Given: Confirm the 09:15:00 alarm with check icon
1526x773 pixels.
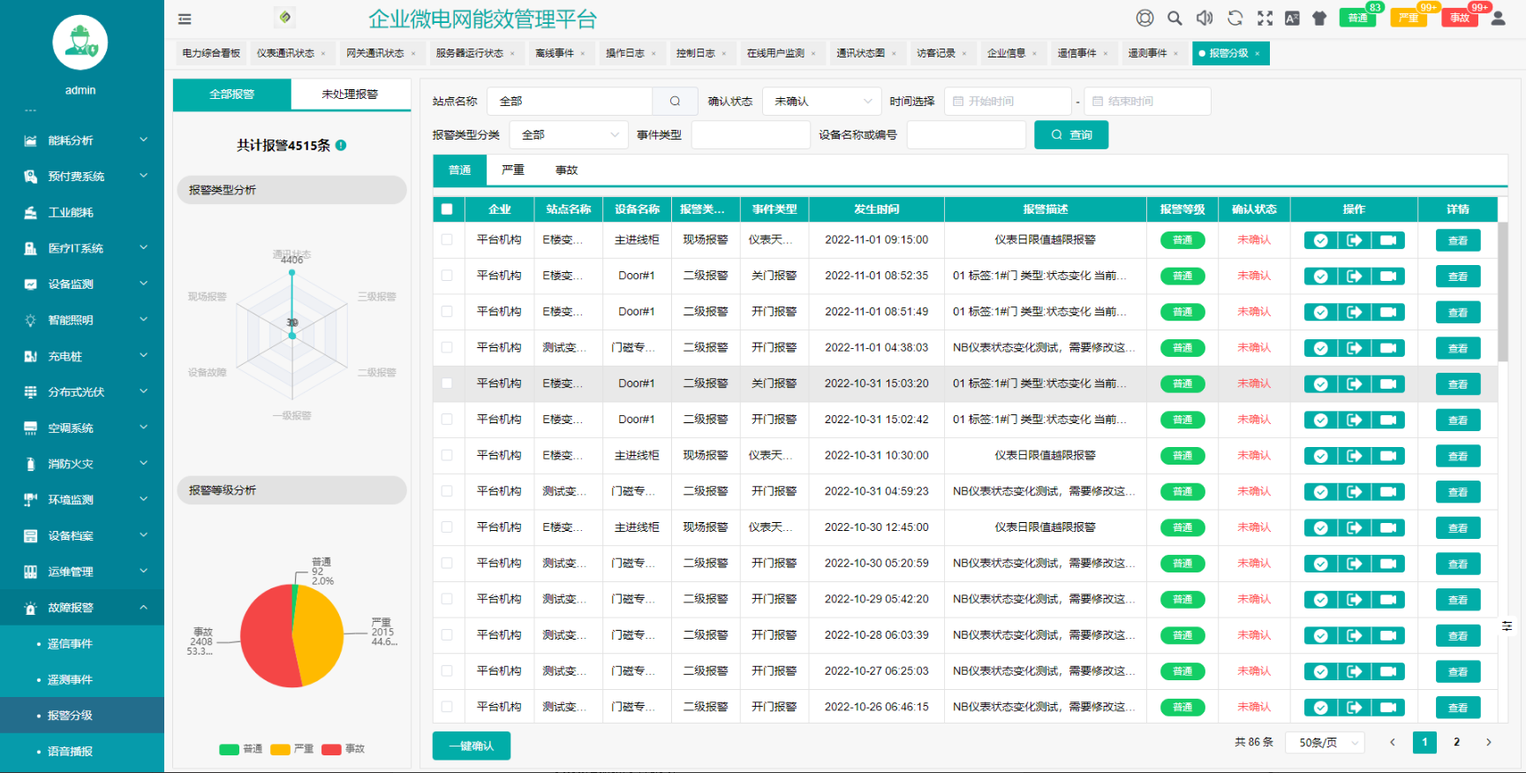Looking at the screenshot, I should coord(1321,240).
